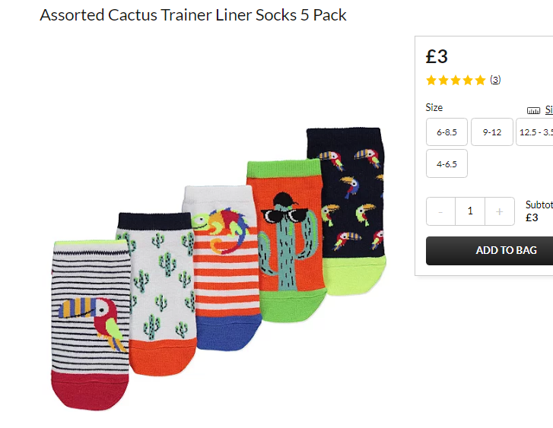Image resolution: width=553 pixels, height=428 pixels.
Task: Click the first yellow rating star
Action: pos(431,81)
